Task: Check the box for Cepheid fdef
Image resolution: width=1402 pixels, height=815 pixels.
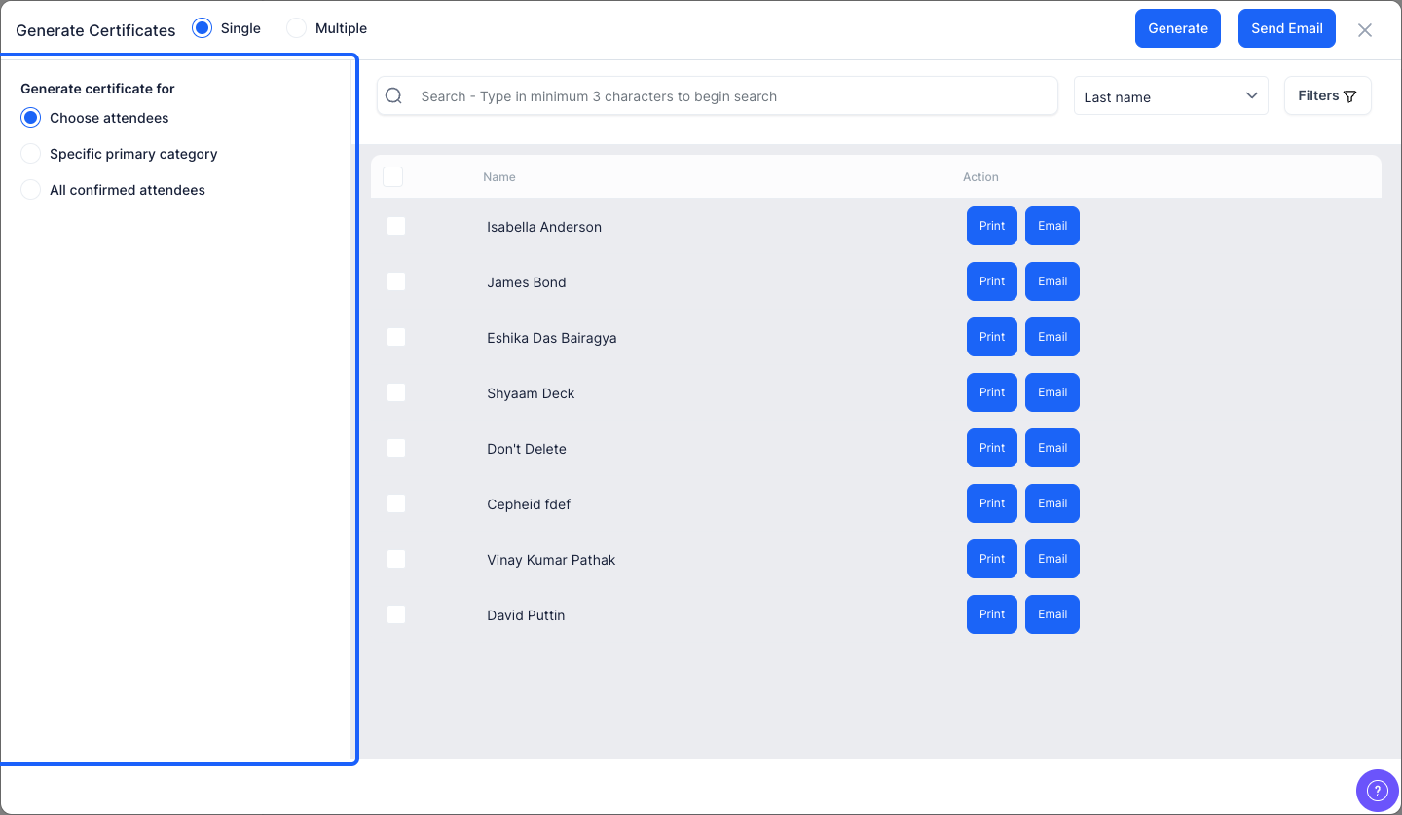Action: 396,503
